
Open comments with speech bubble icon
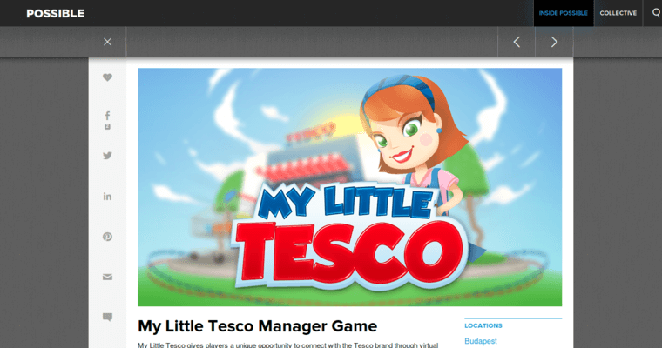[108, 318]
